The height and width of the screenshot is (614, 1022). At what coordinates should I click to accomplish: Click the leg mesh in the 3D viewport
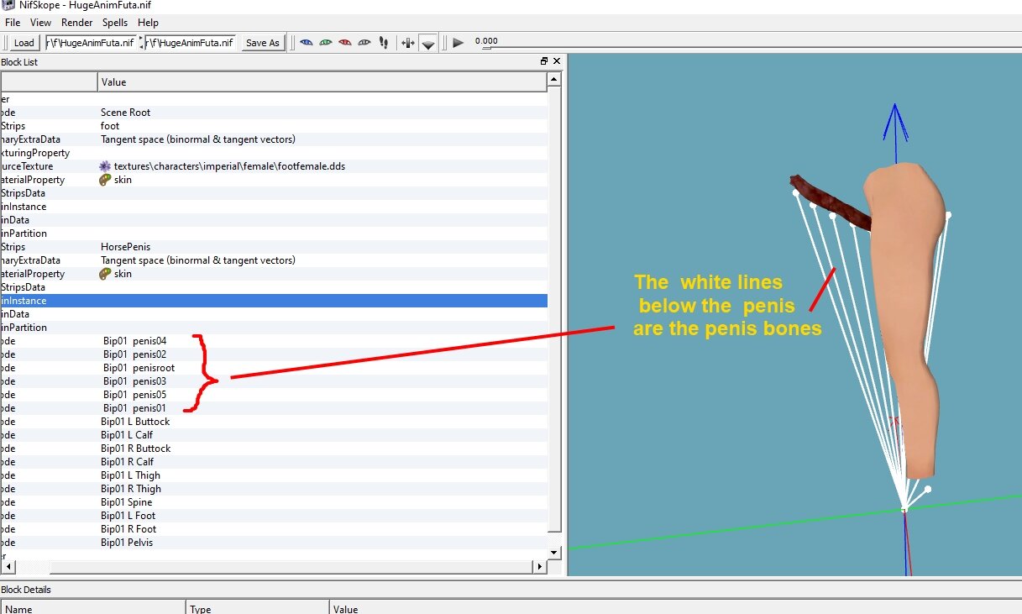[905, 319]
